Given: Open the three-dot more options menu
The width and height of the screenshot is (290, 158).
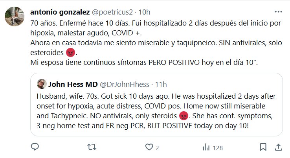Looking at the screenshot, I should (x=277, y=12).
